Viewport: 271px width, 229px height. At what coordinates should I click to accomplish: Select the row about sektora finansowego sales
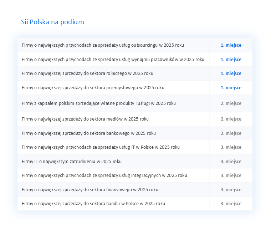(x=135, y=190)
